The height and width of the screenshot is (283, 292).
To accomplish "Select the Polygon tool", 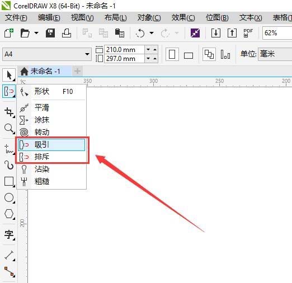I will pos(10,214).
